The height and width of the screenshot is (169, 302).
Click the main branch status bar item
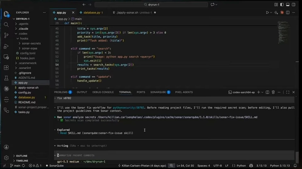pos(15,166)
